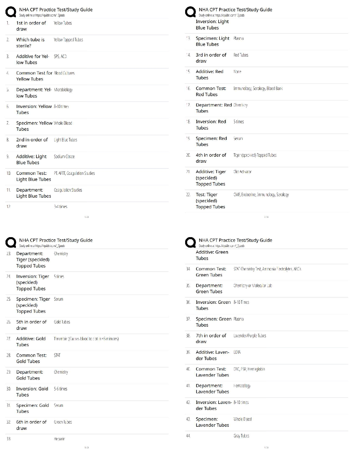Select the '3rd in order of draw' term
353x457 pixels.
[211, 58]
